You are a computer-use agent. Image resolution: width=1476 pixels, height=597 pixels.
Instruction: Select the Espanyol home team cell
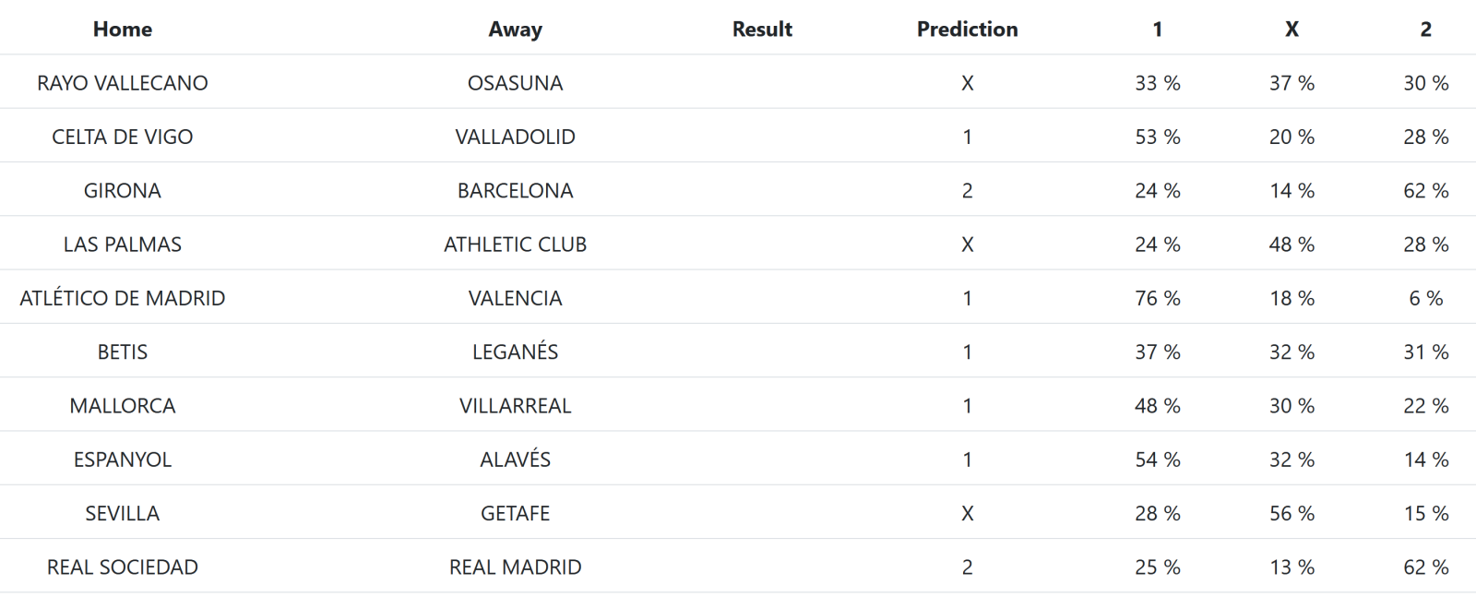[123, 460]
